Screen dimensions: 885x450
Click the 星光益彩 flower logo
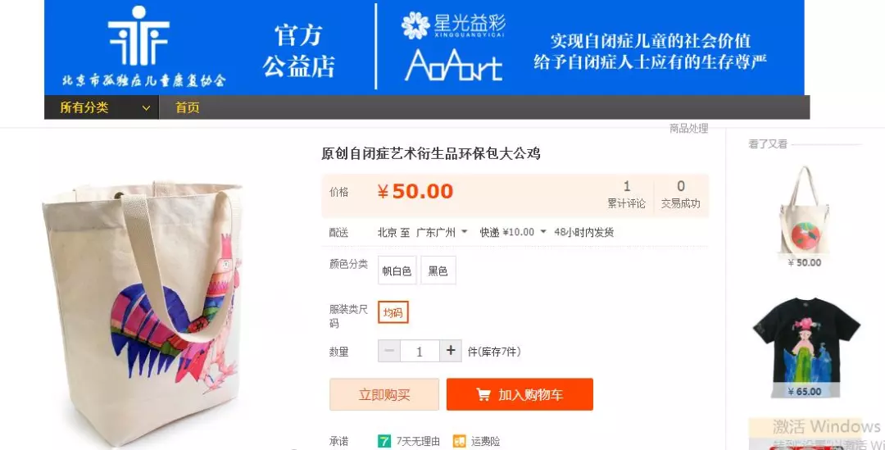click(415, 25)
